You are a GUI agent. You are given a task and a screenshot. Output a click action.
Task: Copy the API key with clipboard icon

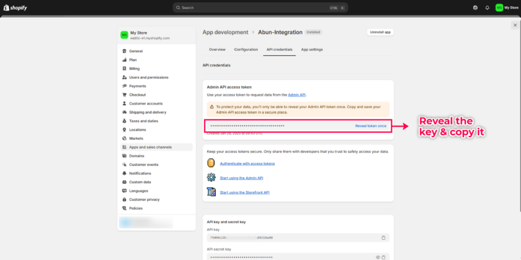384,238
